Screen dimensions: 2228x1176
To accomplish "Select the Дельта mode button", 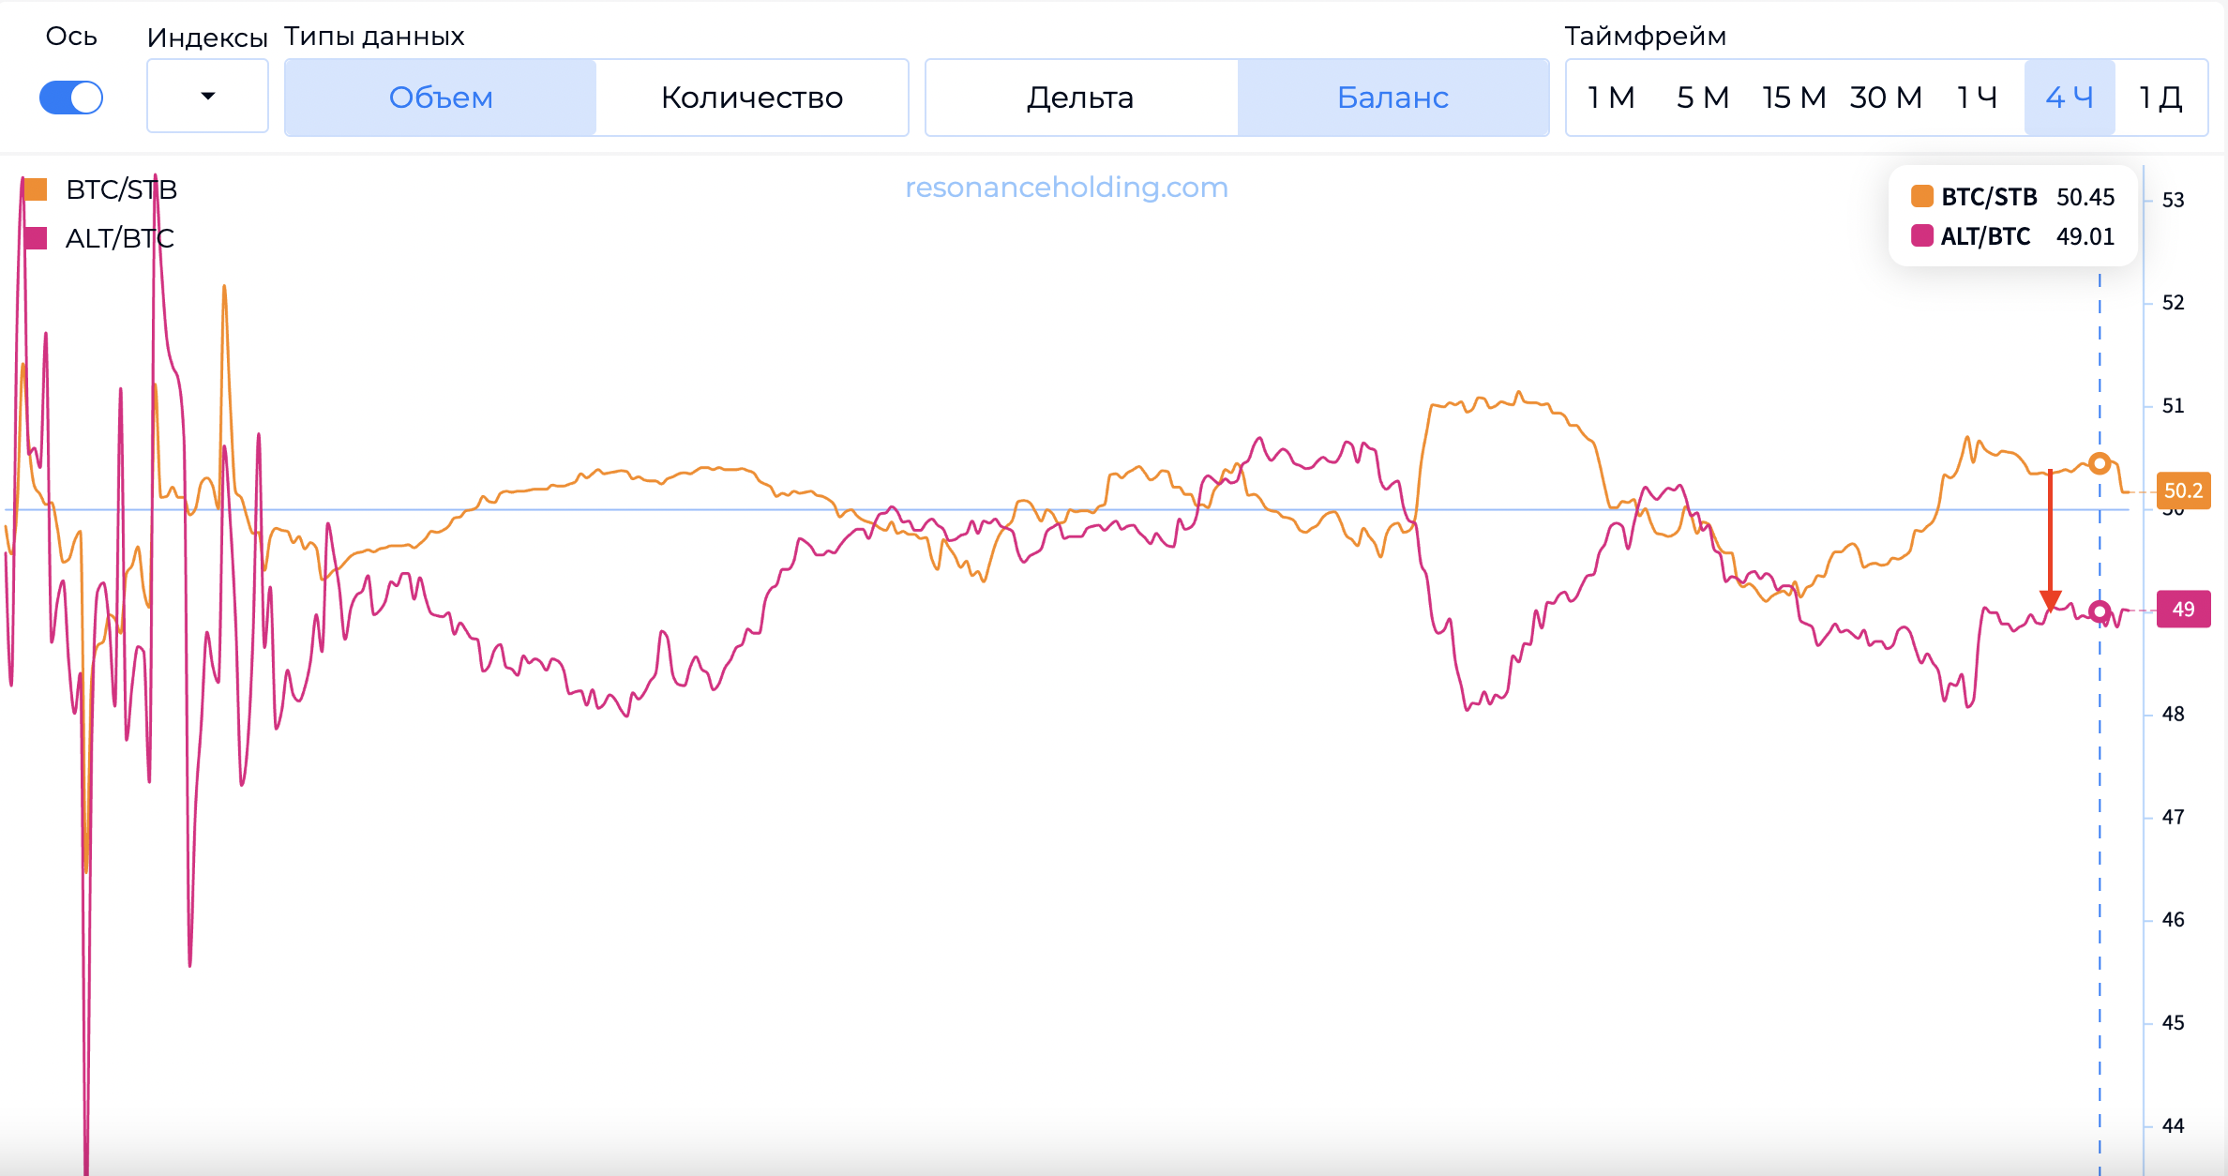I will point(1080,98).
